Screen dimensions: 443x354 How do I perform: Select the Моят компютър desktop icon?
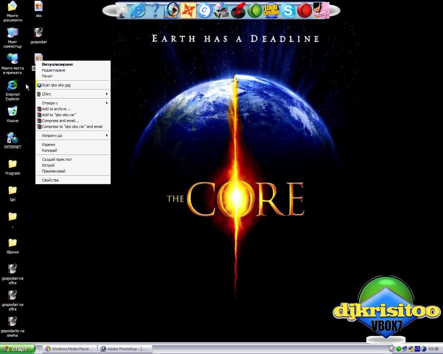[12, 38]
